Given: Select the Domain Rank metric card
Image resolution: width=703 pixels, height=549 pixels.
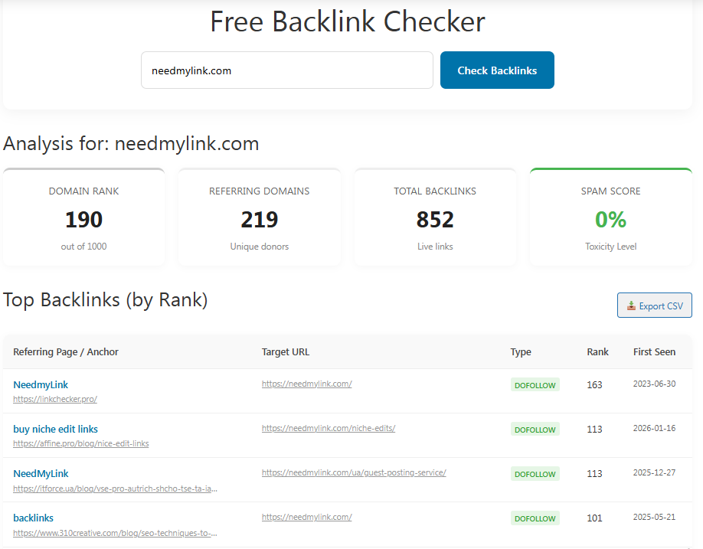Looking at the screenshot, I should pyautogui.click(x=83, y=218).
